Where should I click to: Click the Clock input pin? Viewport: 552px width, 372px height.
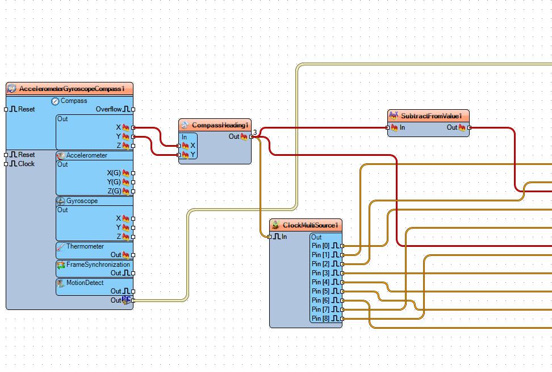point(6,164)
